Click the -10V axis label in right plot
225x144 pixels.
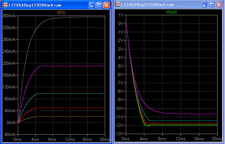(119, 108)
